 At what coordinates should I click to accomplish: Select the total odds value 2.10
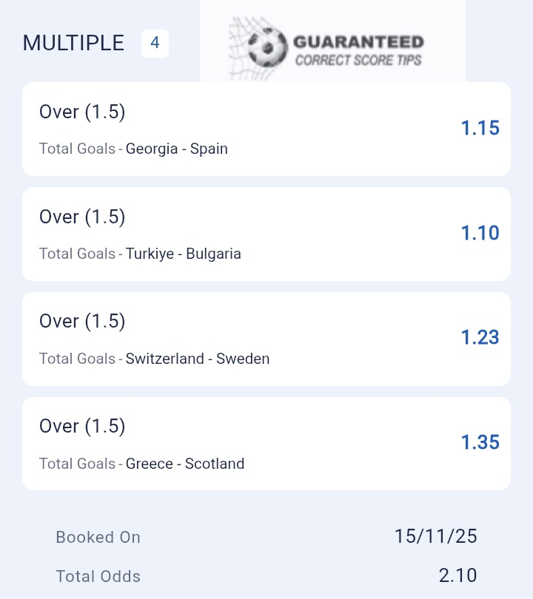[457, 575]
